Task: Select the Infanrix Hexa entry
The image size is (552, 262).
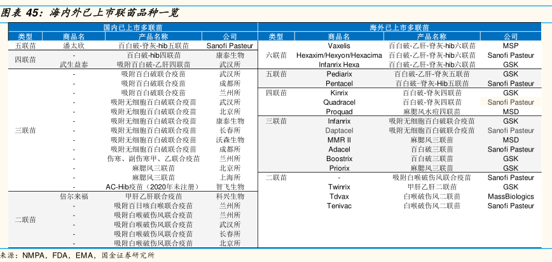Action: pyautogui.click(x=339, y=65)
